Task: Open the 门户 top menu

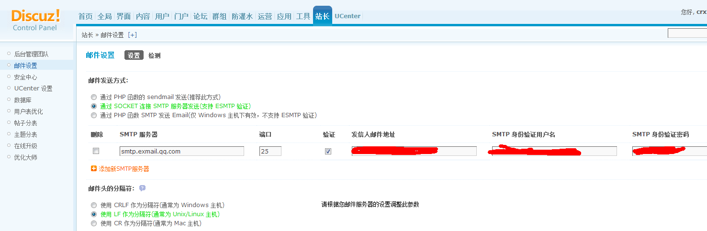Action: tap(181, 16)
